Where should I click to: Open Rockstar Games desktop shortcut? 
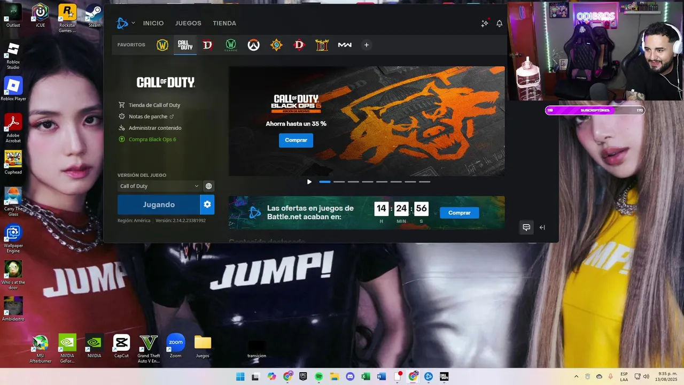pyautogui.click(x=67, y=18)
